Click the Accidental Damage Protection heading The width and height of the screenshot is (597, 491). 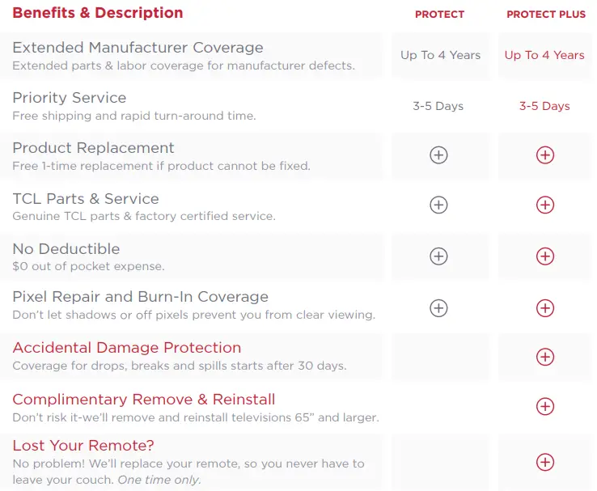(127, 348)
